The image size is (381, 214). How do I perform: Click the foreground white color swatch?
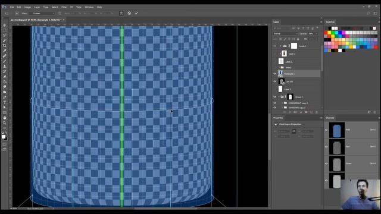[x=4, y=137]
